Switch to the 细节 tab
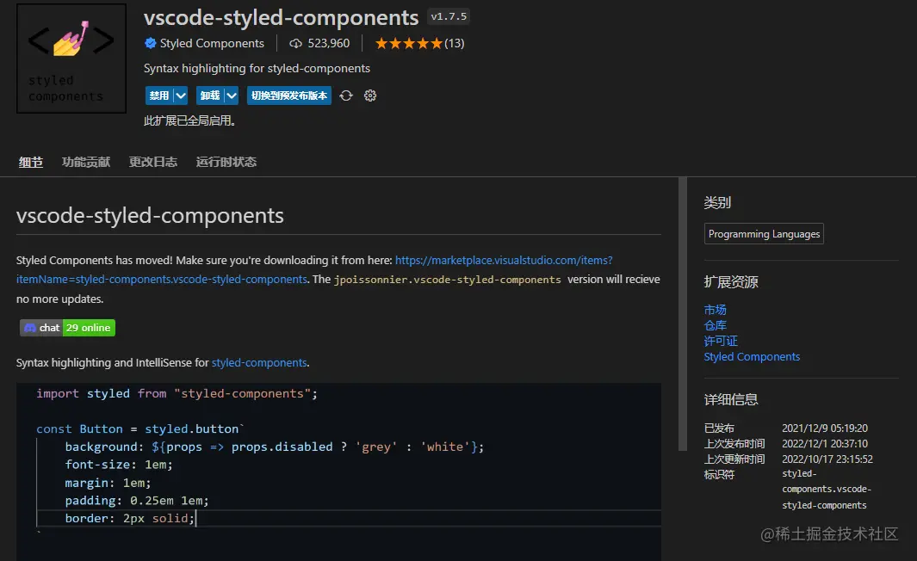Image resolution: width=917 pixels, height=561 pixels. [30, 162]
